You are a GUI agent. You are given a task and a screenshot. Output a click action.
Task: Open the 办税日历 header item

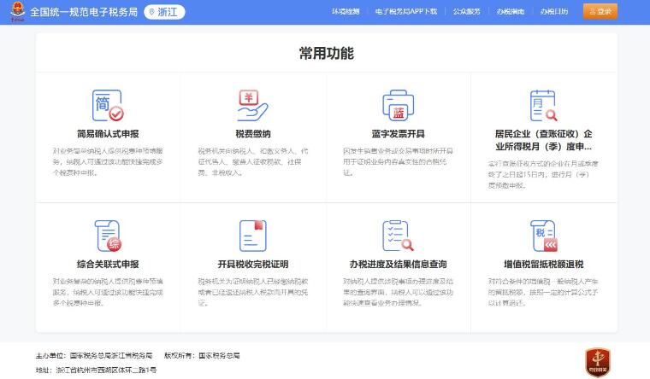point(554,12)
